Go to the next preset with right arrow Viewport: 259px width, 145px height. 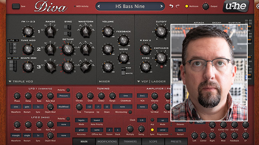point(161,7)
